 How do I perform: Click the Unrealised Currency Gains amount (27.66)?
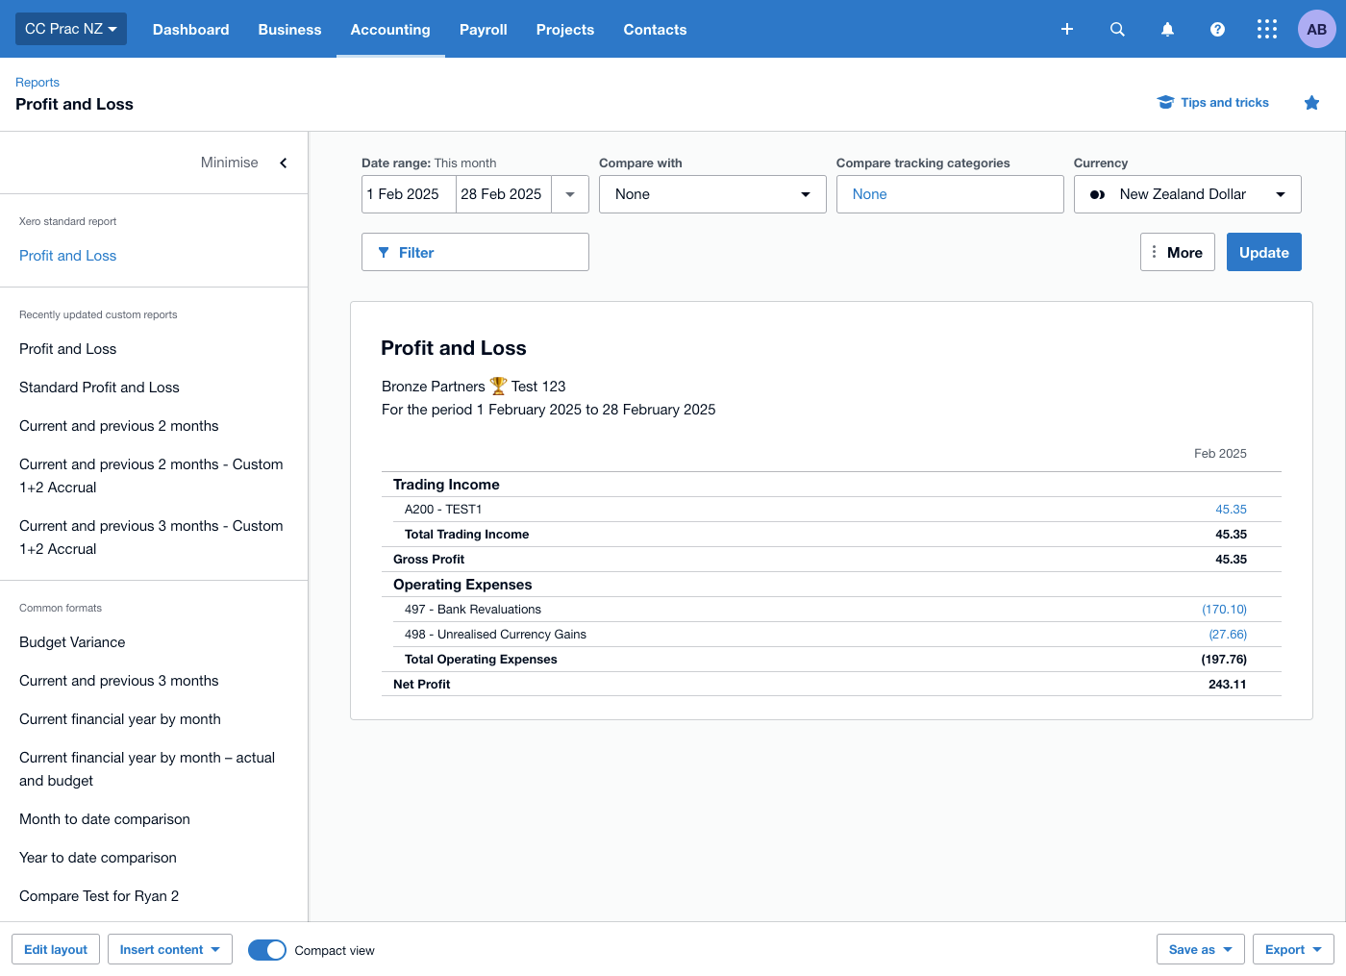[x=1228, y=635]
